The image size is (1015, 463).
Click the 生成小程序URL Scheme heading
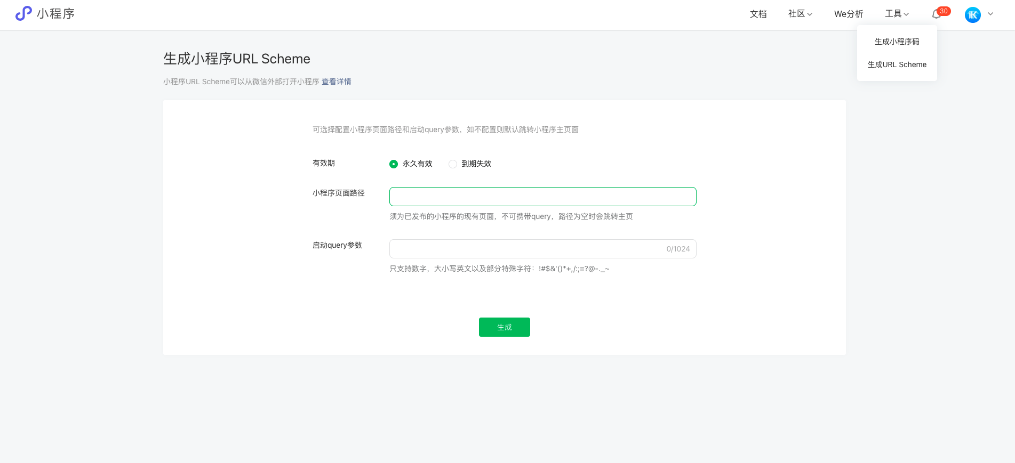[x=237, y=59]
